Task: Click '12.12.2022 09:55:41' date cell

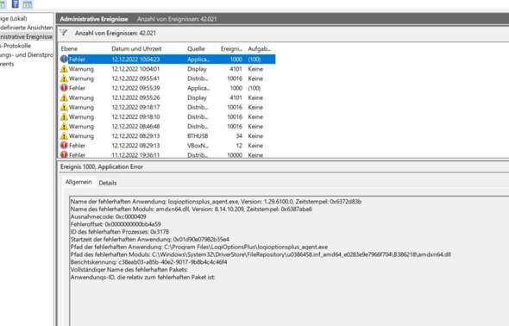Action: coord(135,78)
